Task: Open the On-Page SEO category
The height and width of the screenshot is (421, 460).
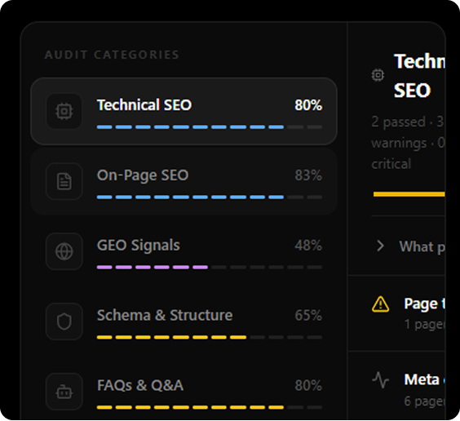Action: [x=184, y=181]
